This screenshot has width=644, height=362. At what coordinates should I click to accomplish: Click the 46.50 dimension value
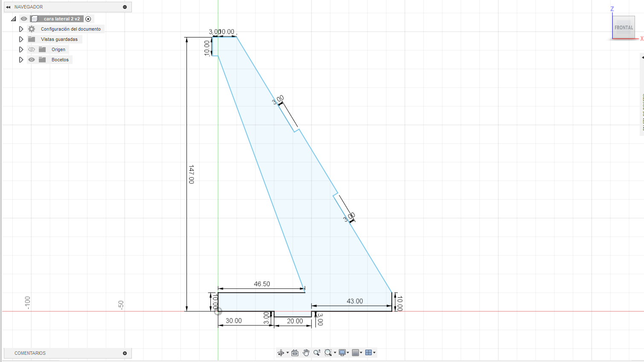point(262,284)
